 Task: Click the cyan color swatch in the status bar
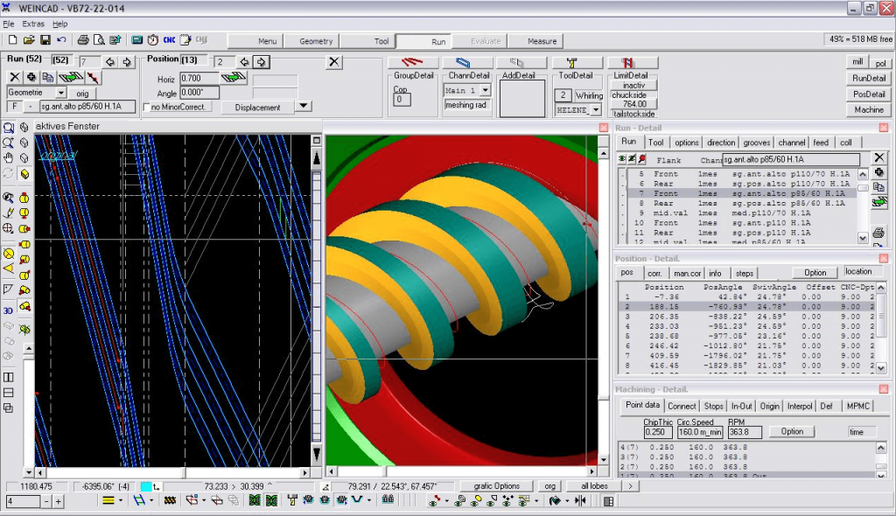(x=146, y=486)
